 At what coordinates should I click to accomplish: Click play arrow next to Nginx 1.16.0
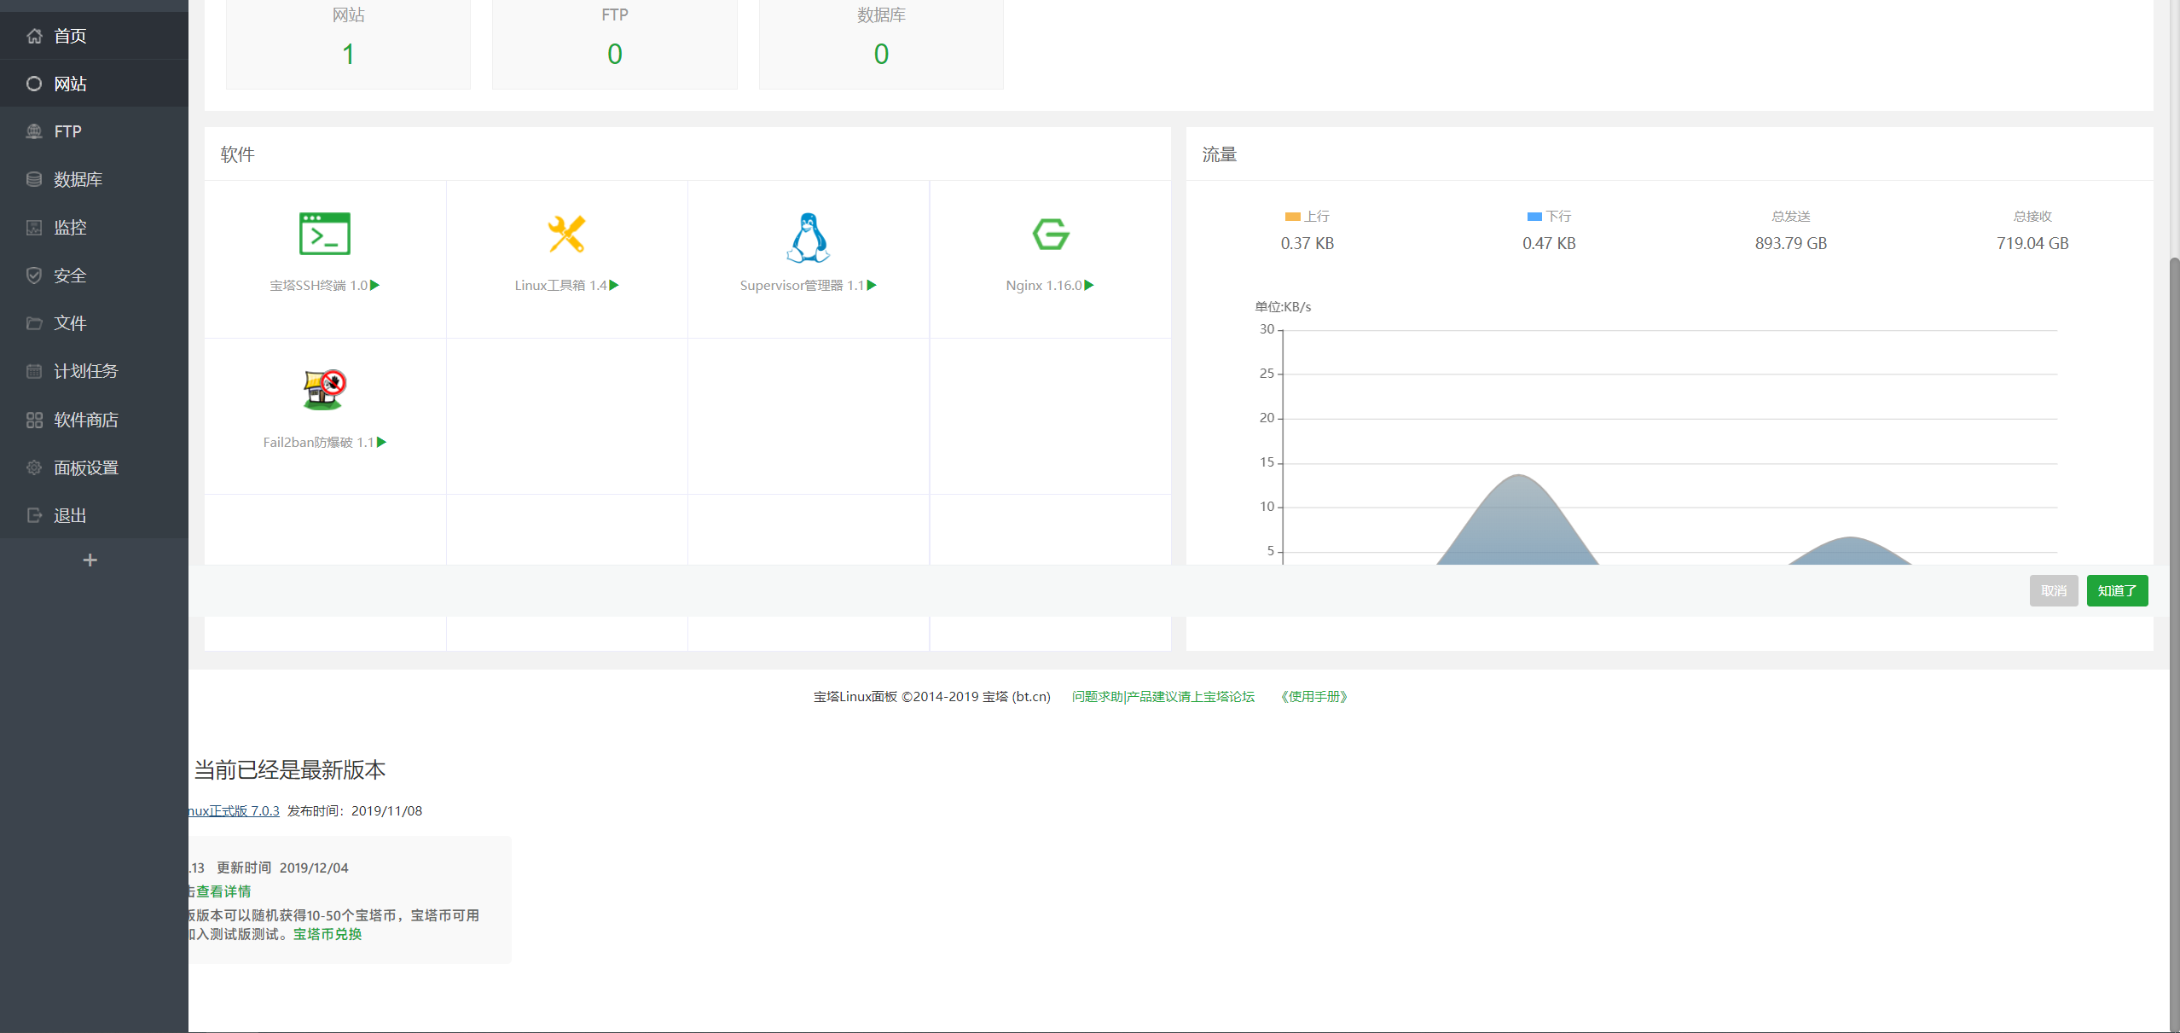(1089, 285)
